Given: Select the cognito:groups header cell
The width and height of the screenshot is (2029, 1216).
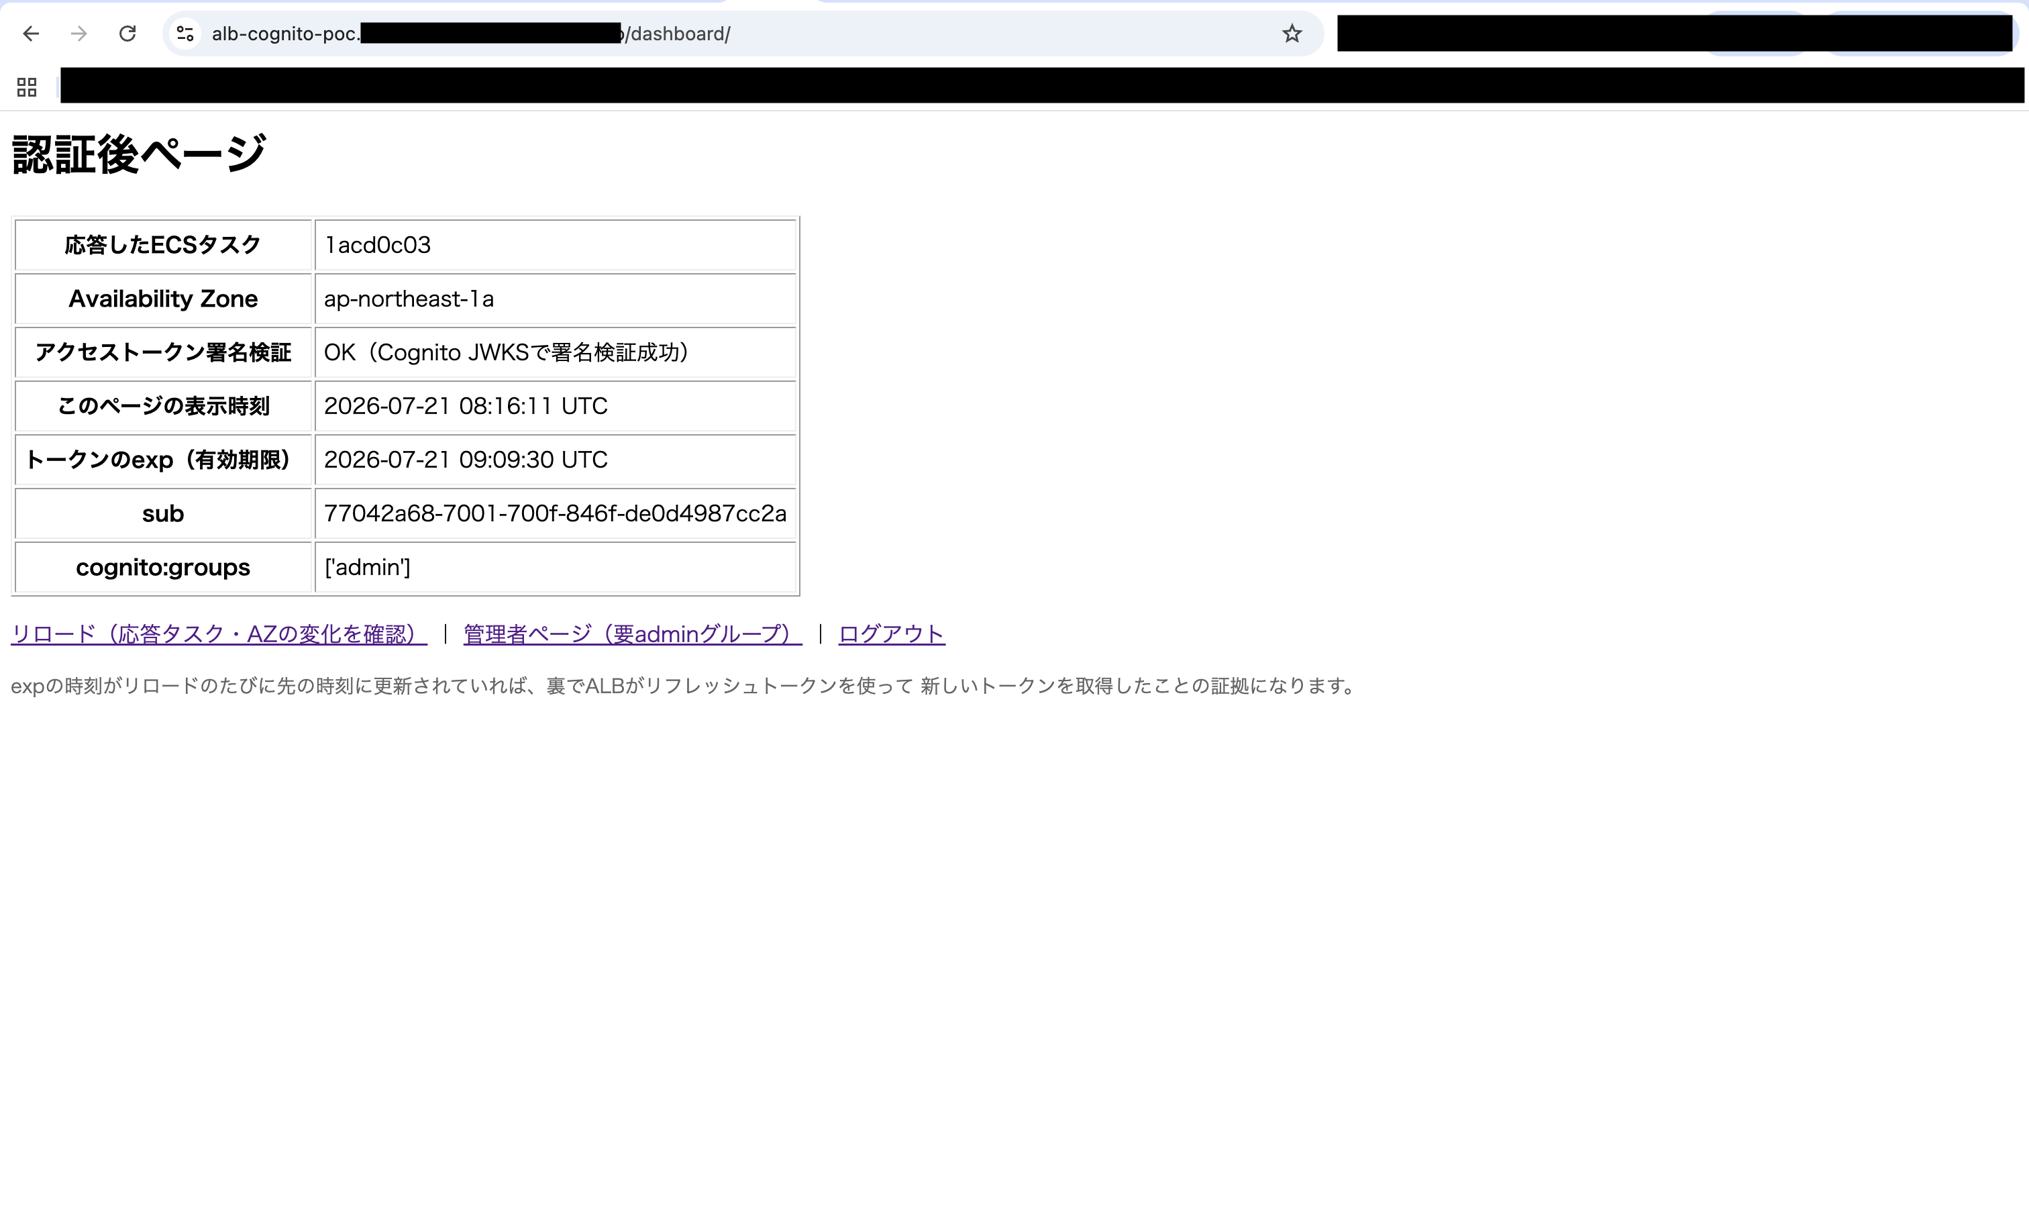Looking at the screenshot, I should (x=163, y=567).
